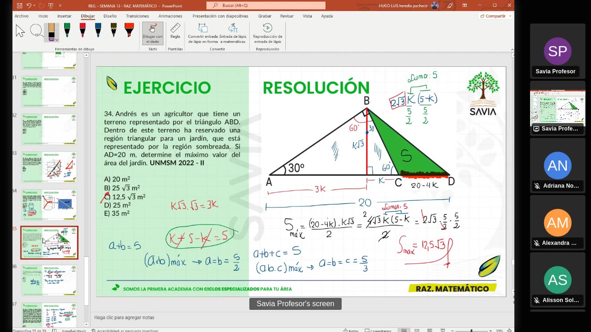
Task: Open Quick Access Toolbar customization dropdown
Action: (x=60, y=6)
